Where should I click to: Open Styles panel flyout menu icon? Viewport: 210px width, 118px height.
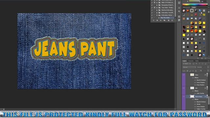tap(209, 7)
